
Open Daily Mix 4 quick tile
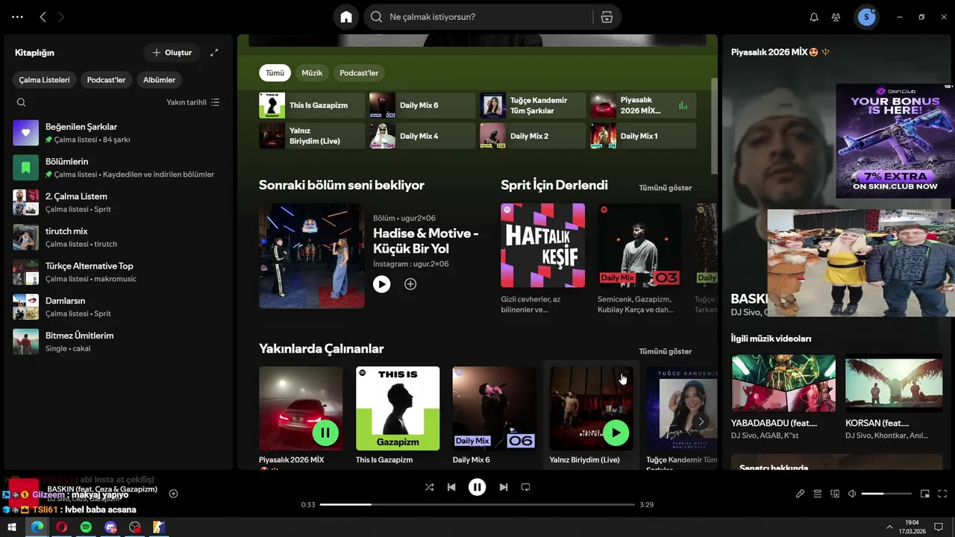(x=422, y=136)
